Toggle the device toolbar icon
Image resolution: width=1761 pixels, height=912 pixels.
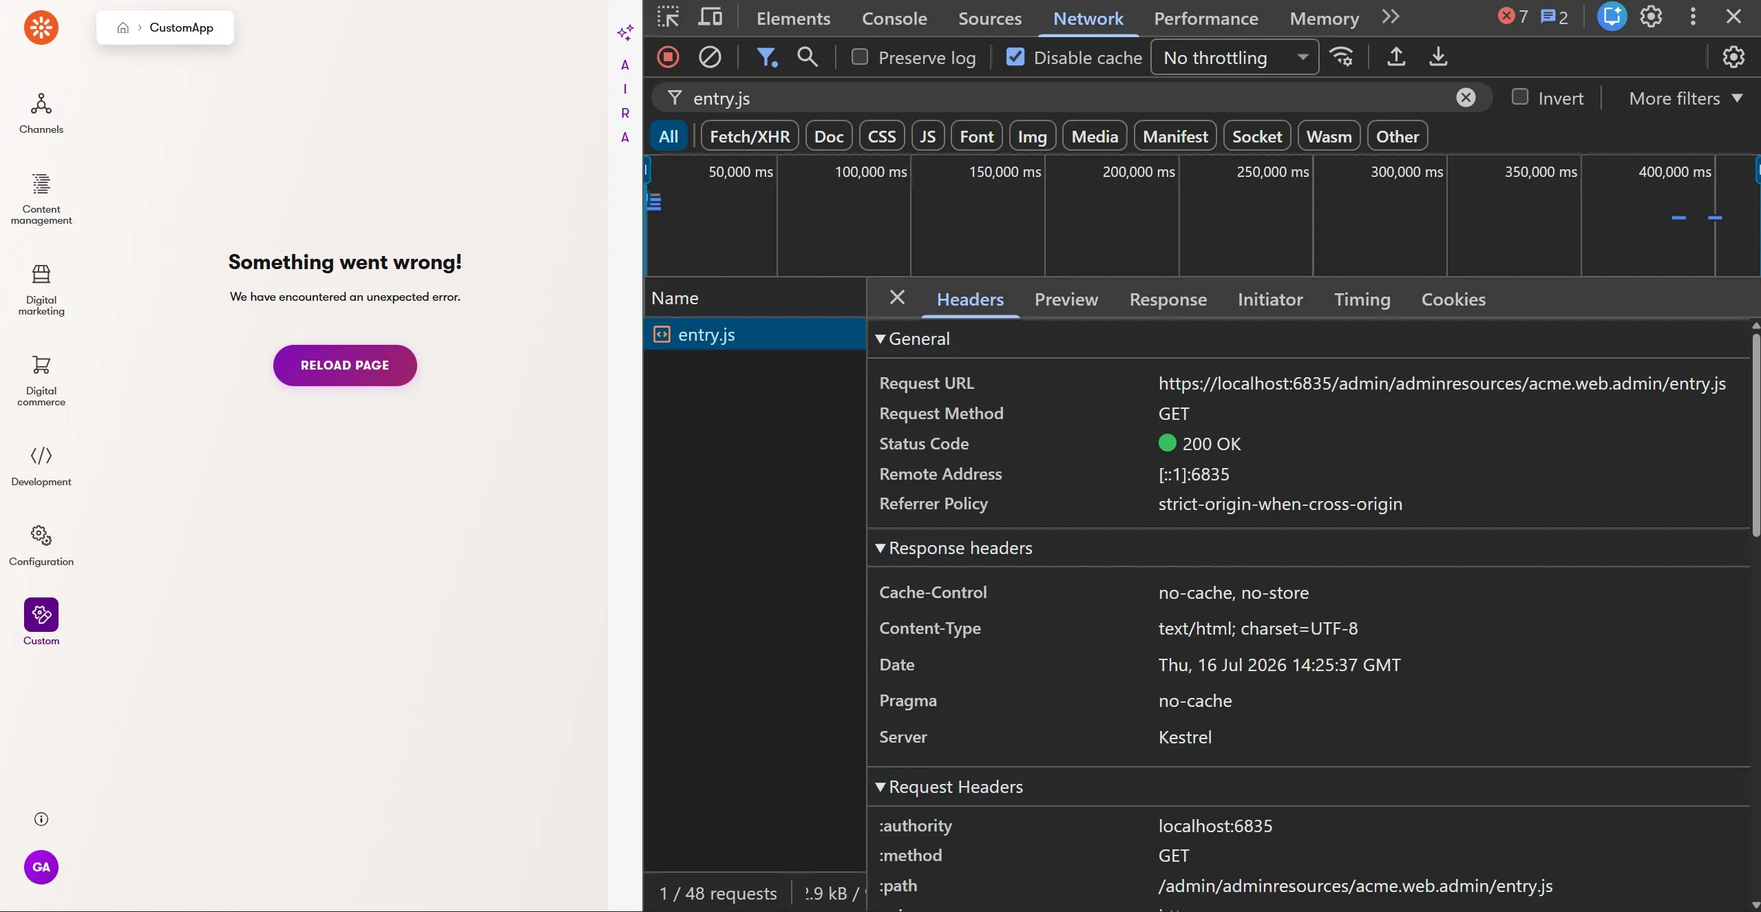coord(710,17)
